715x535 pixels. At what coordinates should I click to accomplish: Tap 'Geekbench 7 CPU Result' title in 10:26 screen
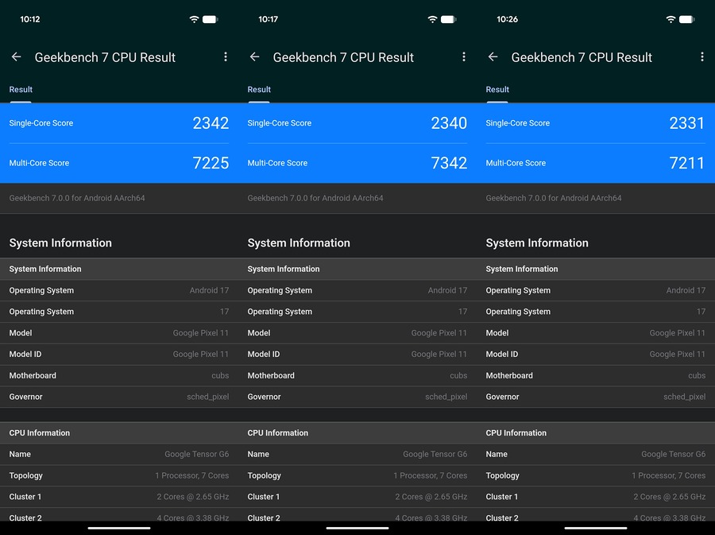click(x=582, y=57)
